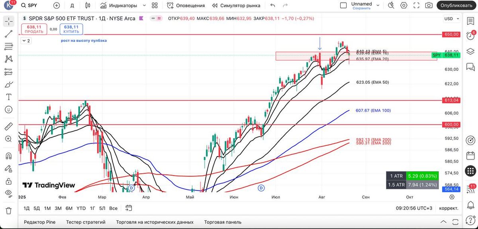Maximize the bottom panel
The width and height of the screenshot is (478, 229).
click(454, 222)
